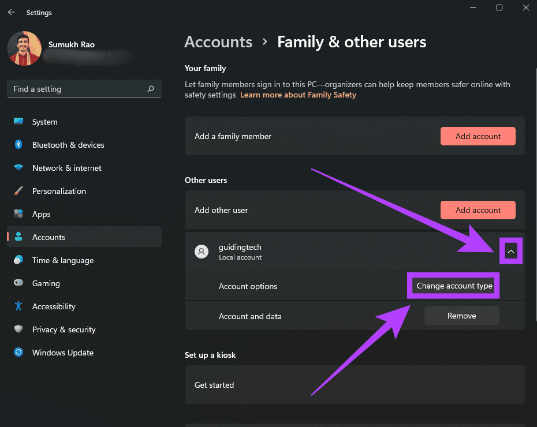Expand the Get started kiosk row
The image size is (537, 427).
(355, 385)
